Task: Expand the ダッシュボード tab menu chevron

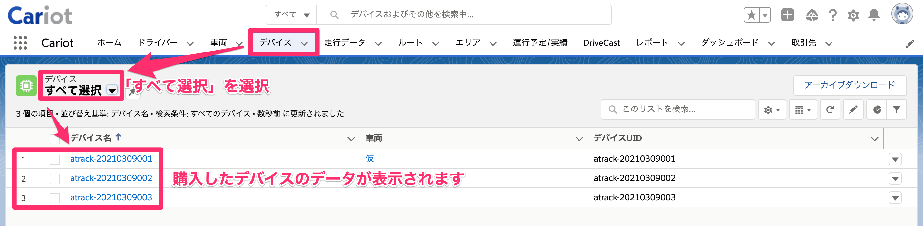Action: [x=771, y=44]
